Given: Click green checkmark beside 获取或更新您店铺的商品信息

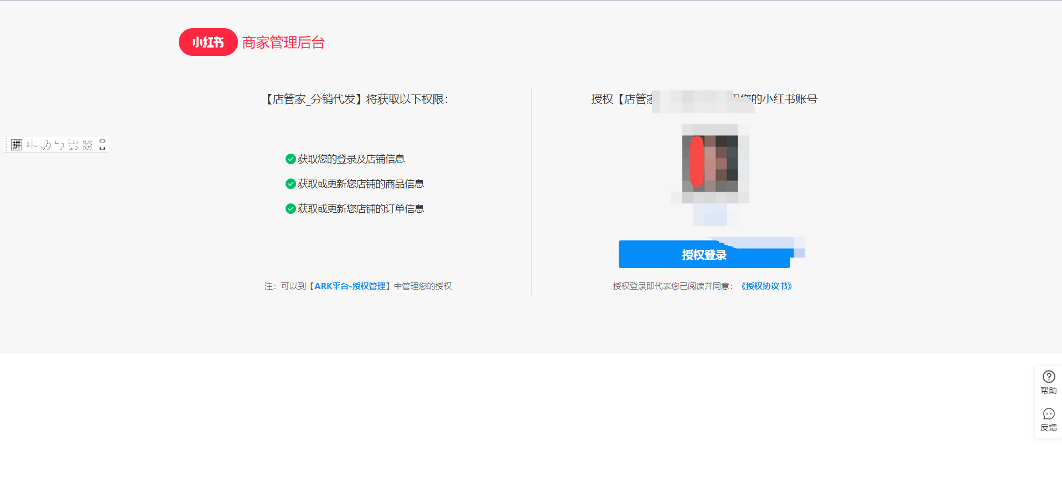Looking at the screenshot, I should (291, 184).
